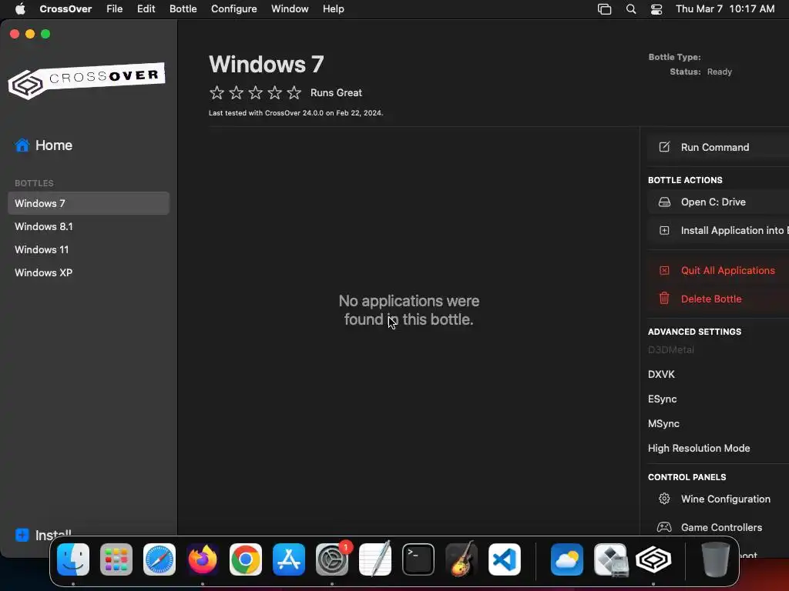The height and width of the screenshot is (591, 789).
Task: Launch Safari from the Dock
Action: pyautogui.click(x=159, y=559)
